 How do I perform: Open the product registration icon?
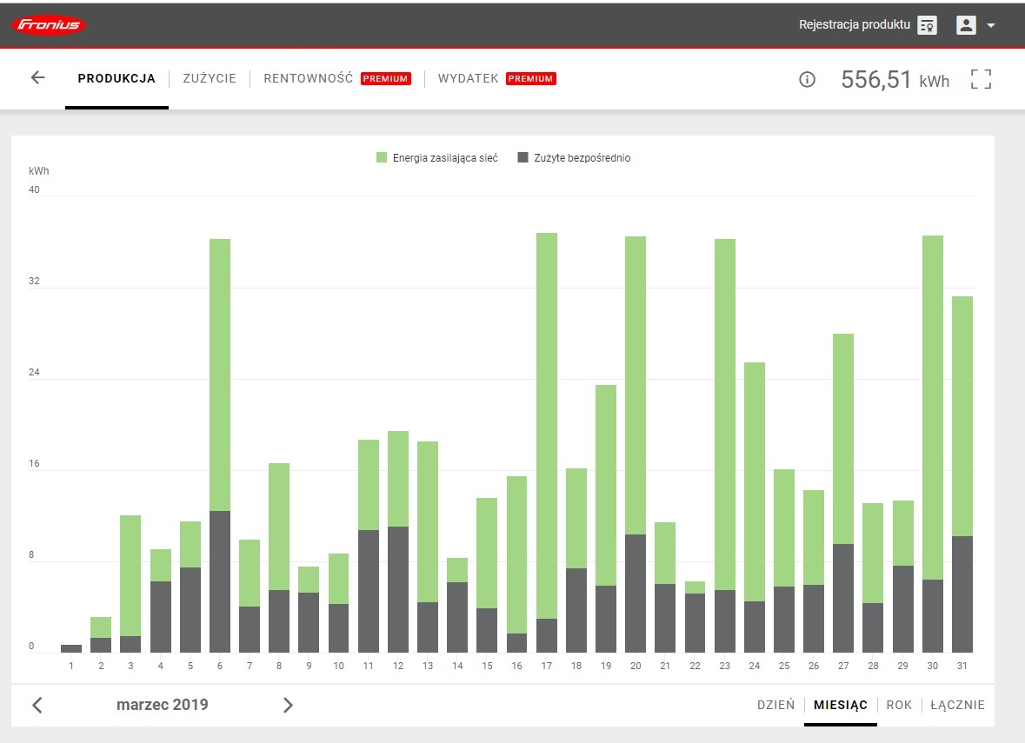(x=927, y=25)
